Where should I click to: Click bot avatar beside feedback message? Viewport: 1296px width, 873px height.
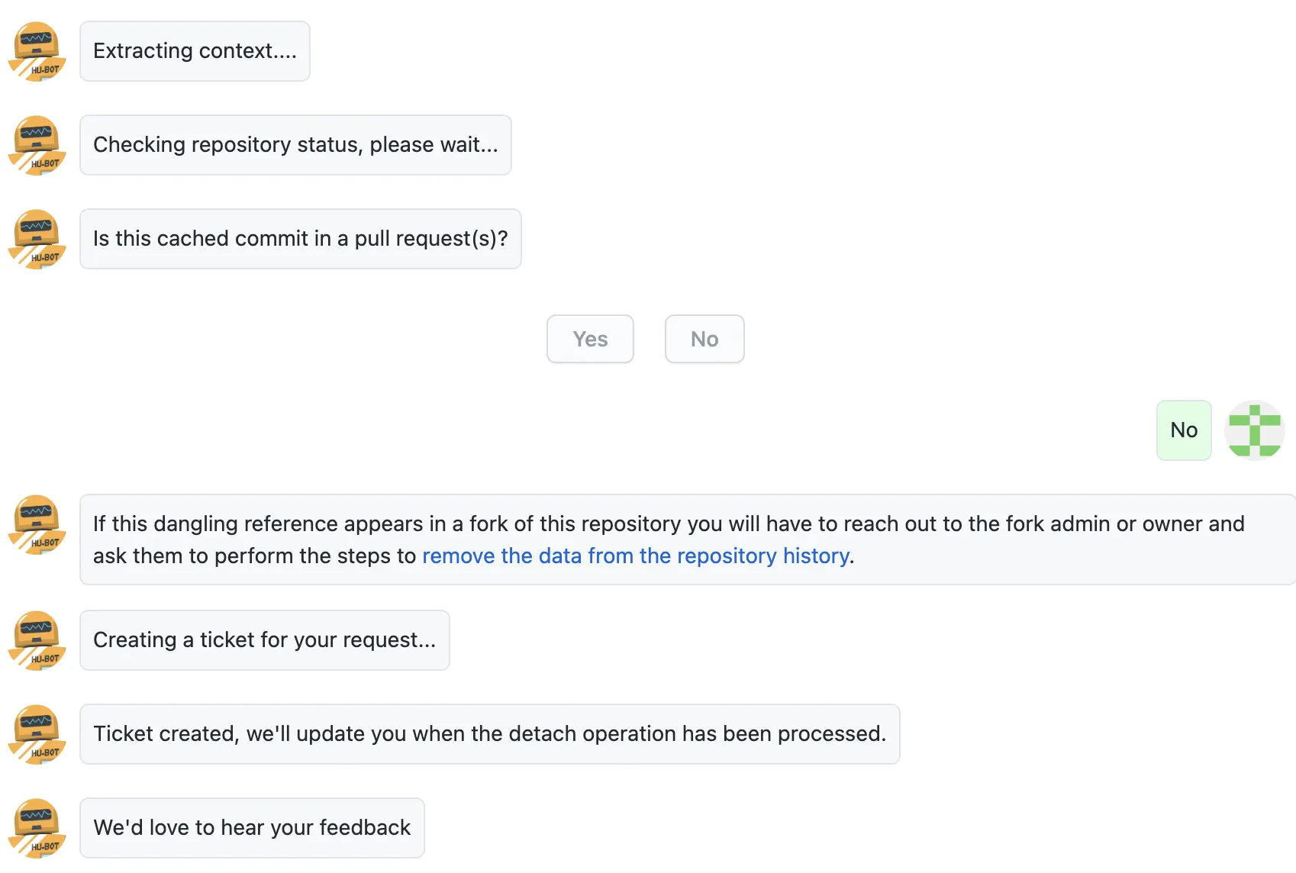point(37,828)
